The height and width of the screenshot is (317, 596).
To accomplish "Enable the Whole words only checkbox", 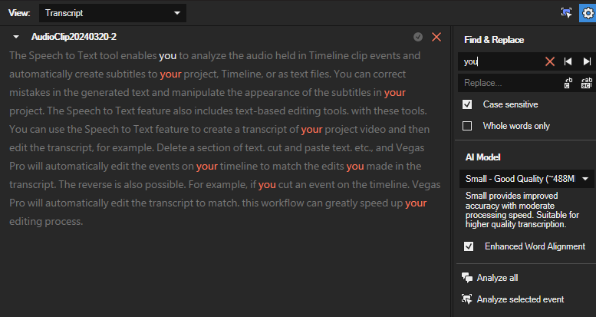I will 467,126.
